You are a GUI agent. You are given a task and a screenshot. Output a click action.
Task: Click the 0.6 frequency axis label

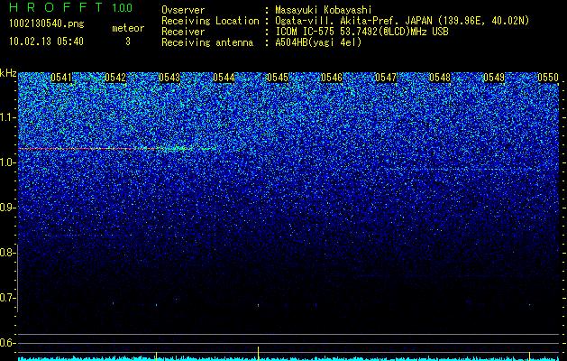(x=6, y=343)
